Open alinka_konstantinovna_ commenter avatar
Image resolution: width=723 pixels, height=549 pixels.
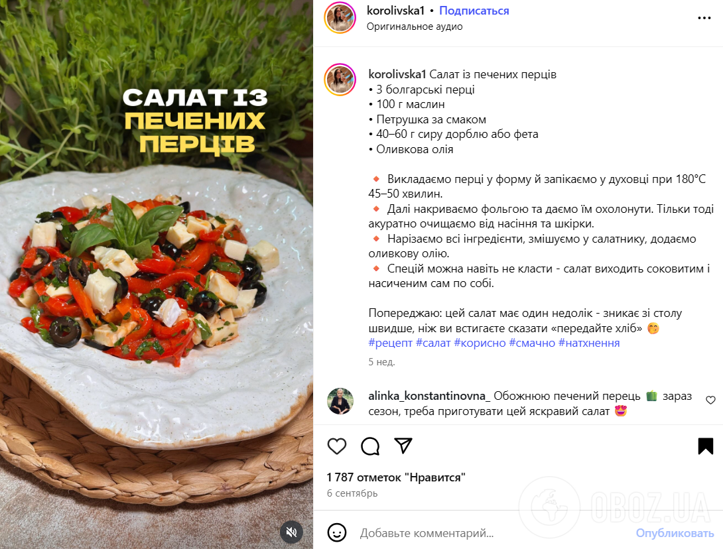click(x=340, y=401)
